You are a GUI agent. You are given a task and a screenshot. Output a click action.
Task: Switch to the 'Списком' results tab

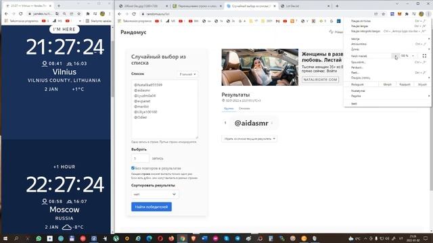(x=244, y=109)
